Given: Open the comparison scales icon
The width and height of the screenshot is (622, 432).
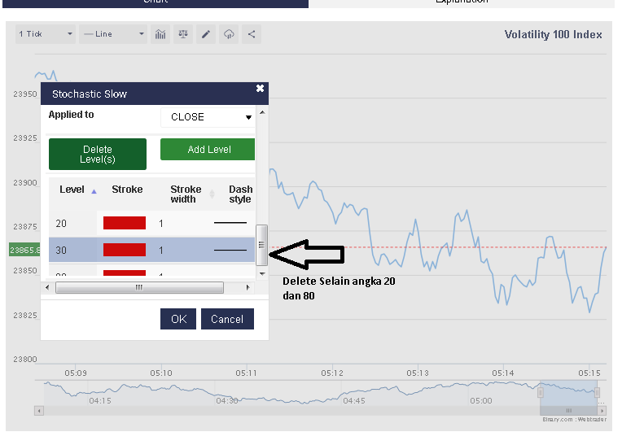Looking at the screenshot, I should pyautogui.click(x=183, y=34).
